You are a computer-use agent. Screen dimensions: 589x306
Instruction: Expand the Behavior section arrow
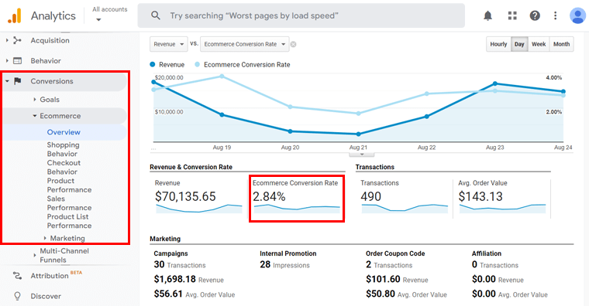click(x=7, y=61)
